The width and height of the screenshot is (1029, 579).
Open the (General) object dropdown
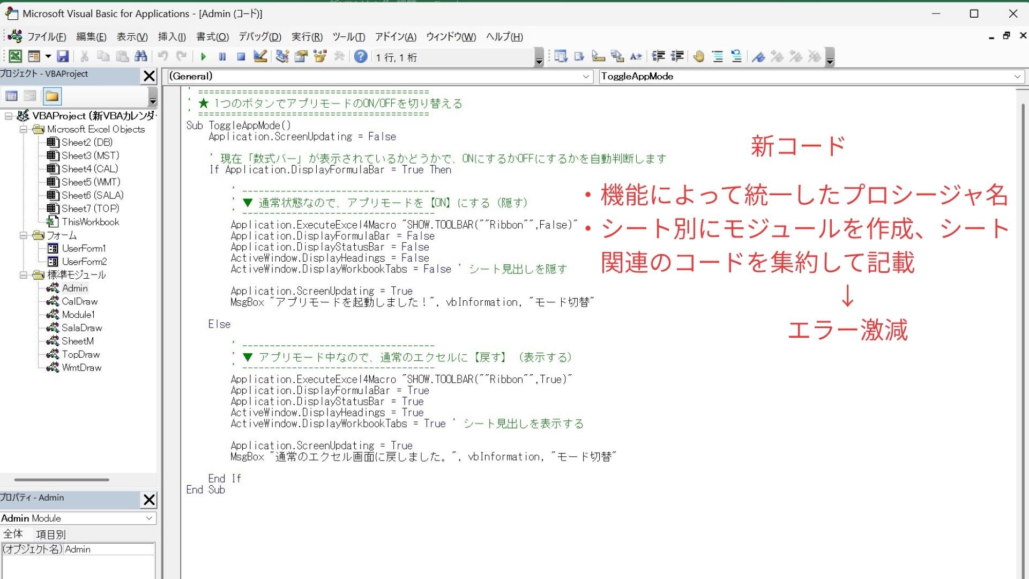[585, 77]
